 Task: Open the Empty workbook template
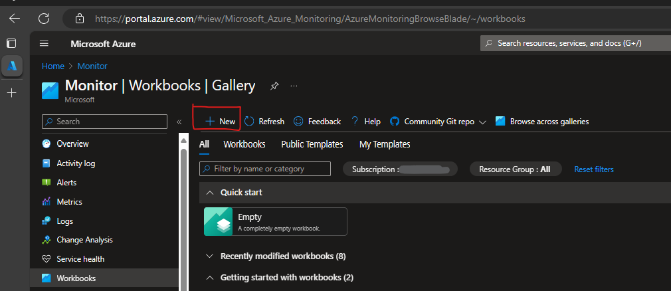click(275, 221)
